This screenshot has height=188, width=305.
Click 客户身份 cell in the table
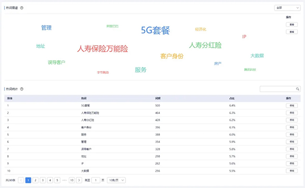click(x=86, y=127)
